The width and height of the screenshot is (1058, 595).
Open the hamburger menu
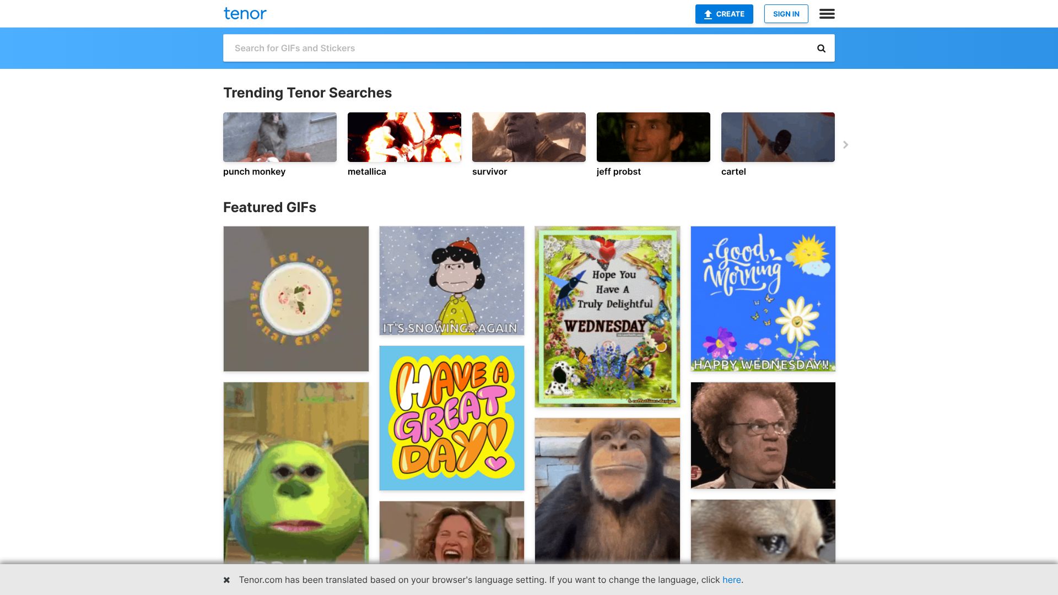point(827,14)
